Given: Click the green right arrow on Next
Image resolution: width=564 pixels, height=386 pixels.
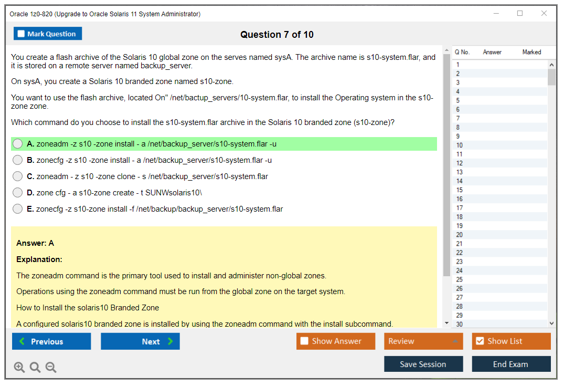Looking at the screenshot, I should [x=171, y=341].
